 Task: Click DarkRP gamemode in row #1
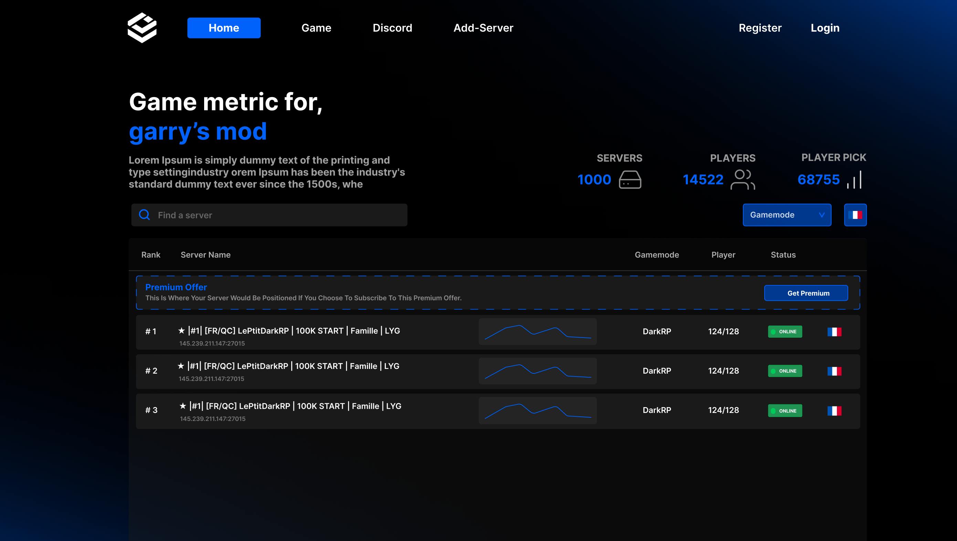657,331
